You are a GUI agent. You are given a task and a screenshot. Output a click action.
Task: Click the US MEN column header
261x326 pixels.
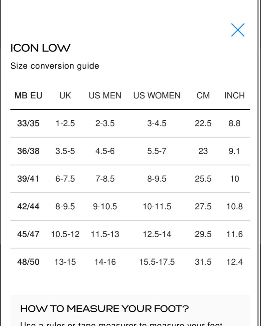click(105, 96)
